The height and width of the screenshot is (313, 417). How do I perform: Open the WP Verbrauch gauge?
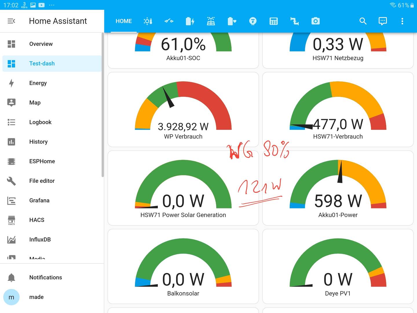pos(183,110)
